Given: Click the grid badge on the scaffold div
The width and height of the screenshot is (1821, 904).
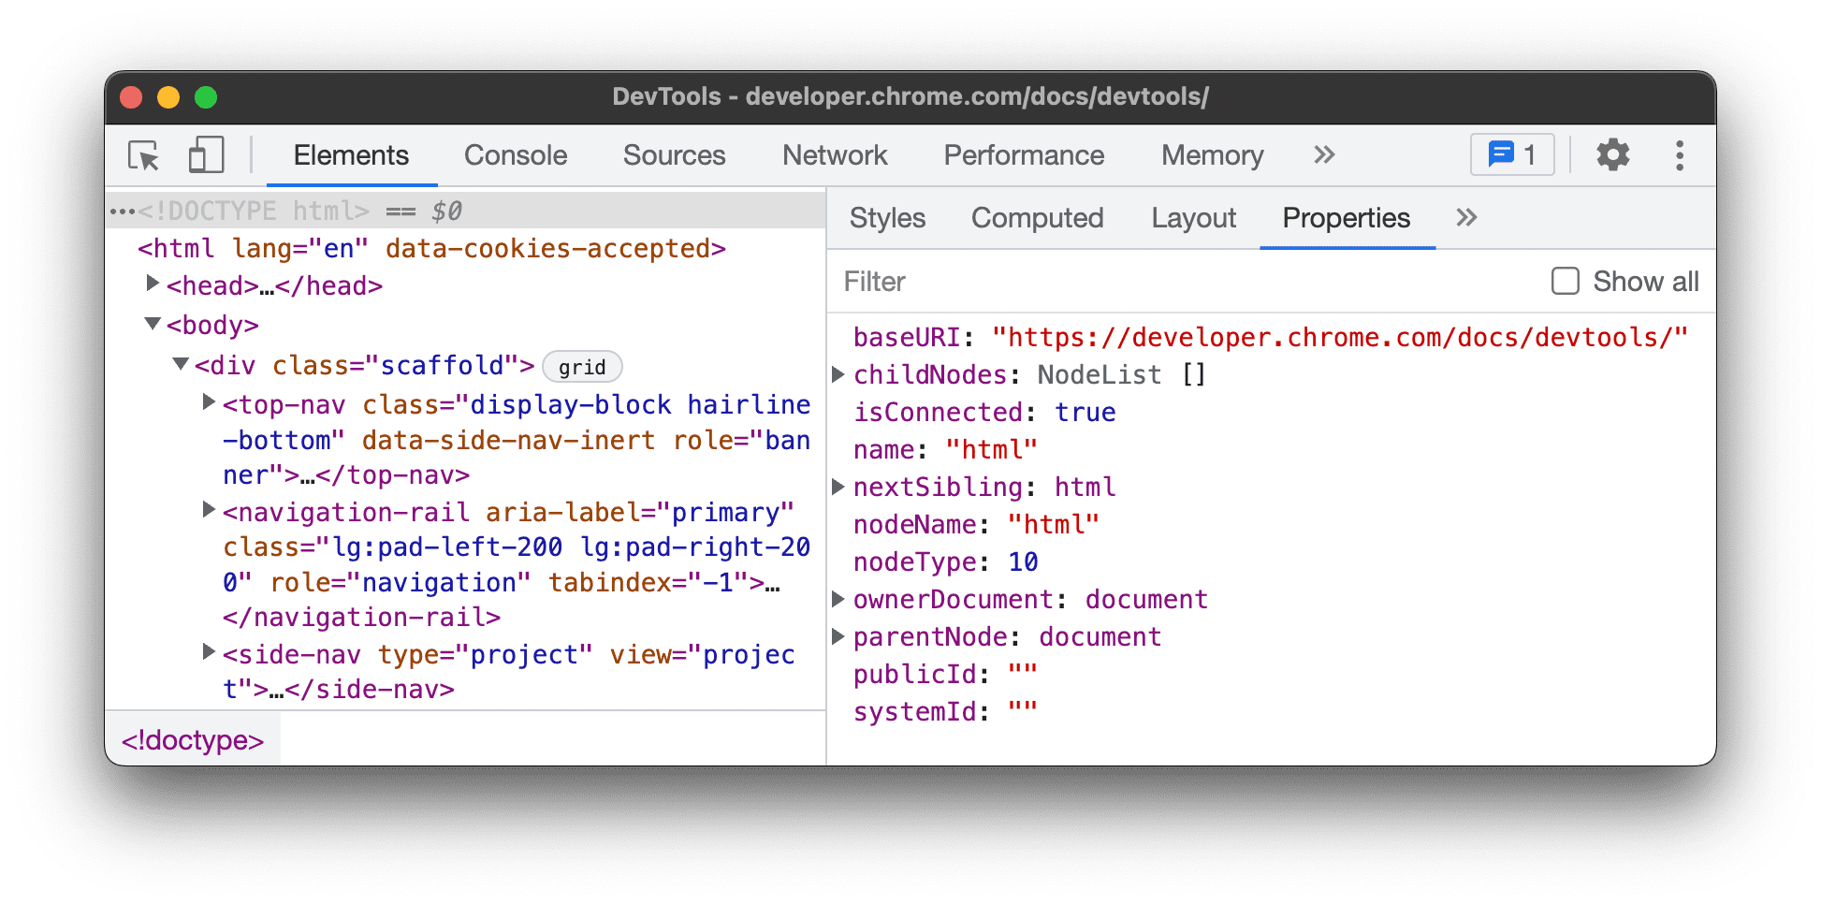Looking at the screenshot, I should pos(582,366).
